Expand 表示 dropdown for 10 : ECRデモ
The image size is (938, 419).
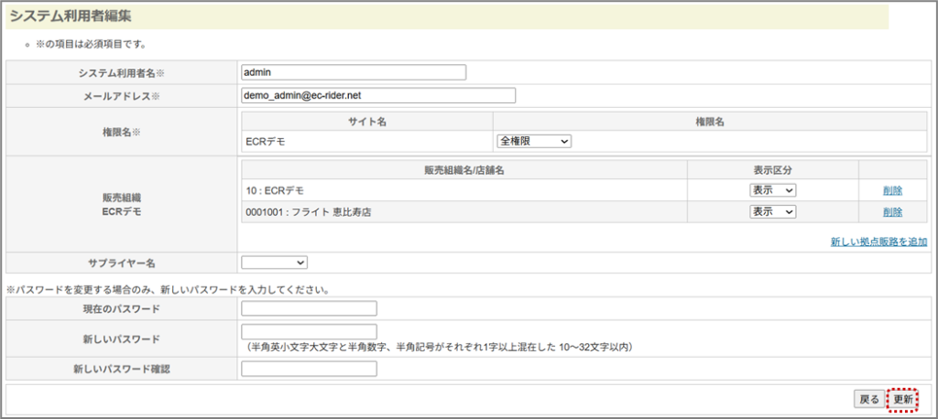point(772,190)
